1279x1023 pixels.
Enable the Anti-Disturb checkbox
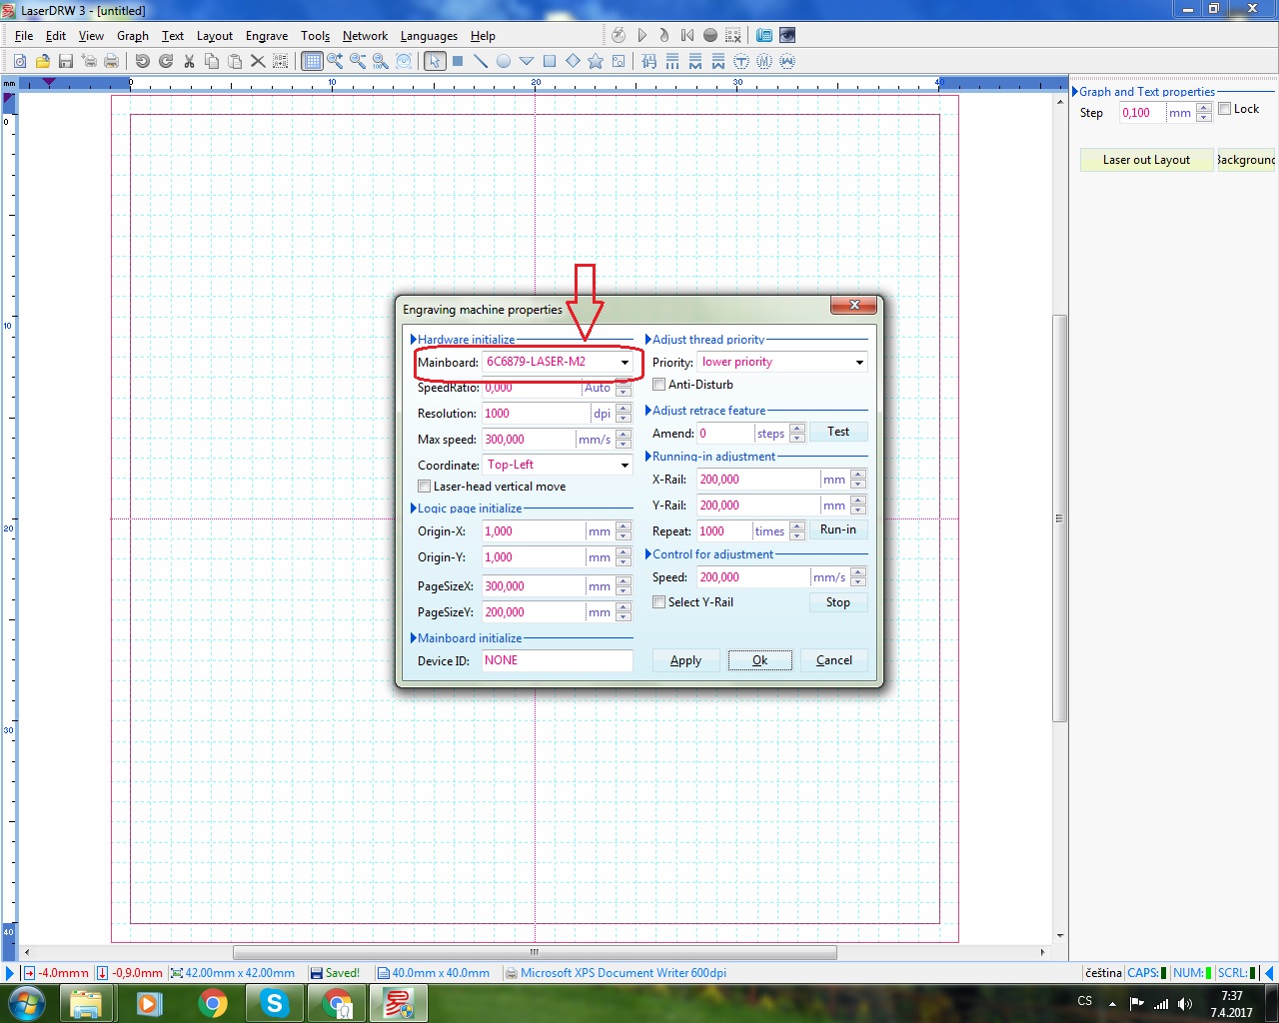[659, 385]
